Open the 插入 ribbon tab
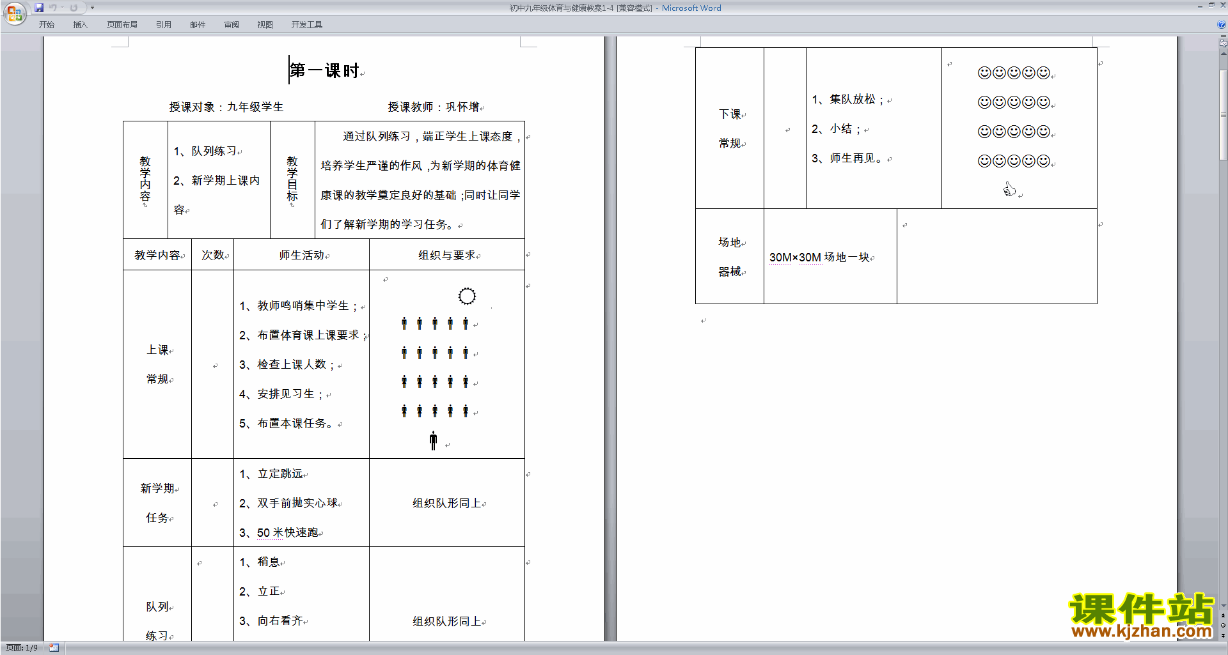The image size is (1228, 655). pyautogui.click(x=80, y=25)
